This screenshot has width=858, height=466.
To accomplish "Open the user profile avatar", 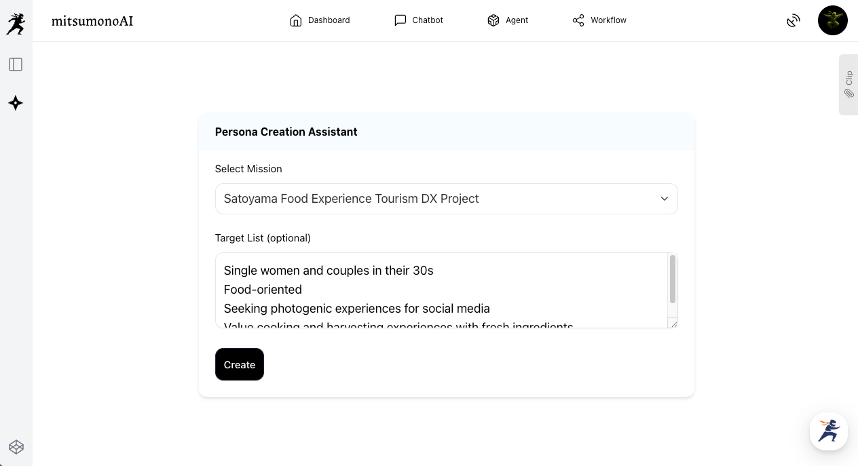I will 833,20.
